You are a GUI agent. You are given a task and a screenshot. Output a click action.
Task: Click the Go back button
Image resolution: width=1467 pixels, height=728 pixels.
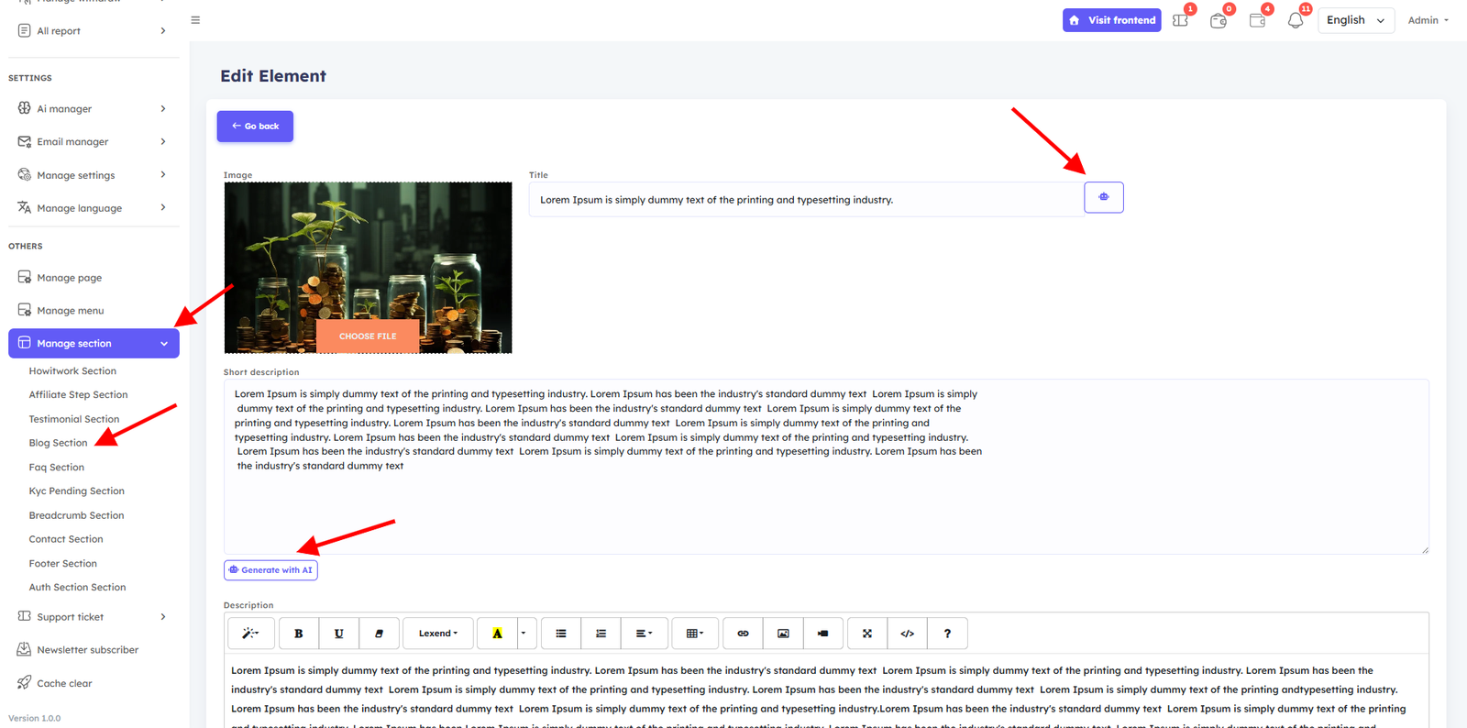tap(255, 127)
